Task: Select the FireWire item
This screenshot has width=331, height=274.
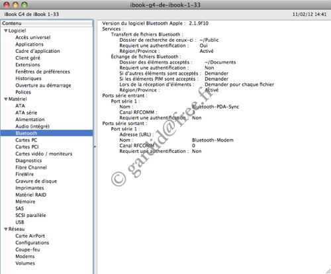Action: tap(24, 174)
